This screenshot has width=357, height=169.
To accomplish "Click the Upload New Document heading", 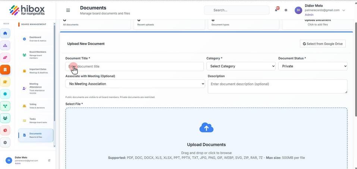I will coord(86,44).
